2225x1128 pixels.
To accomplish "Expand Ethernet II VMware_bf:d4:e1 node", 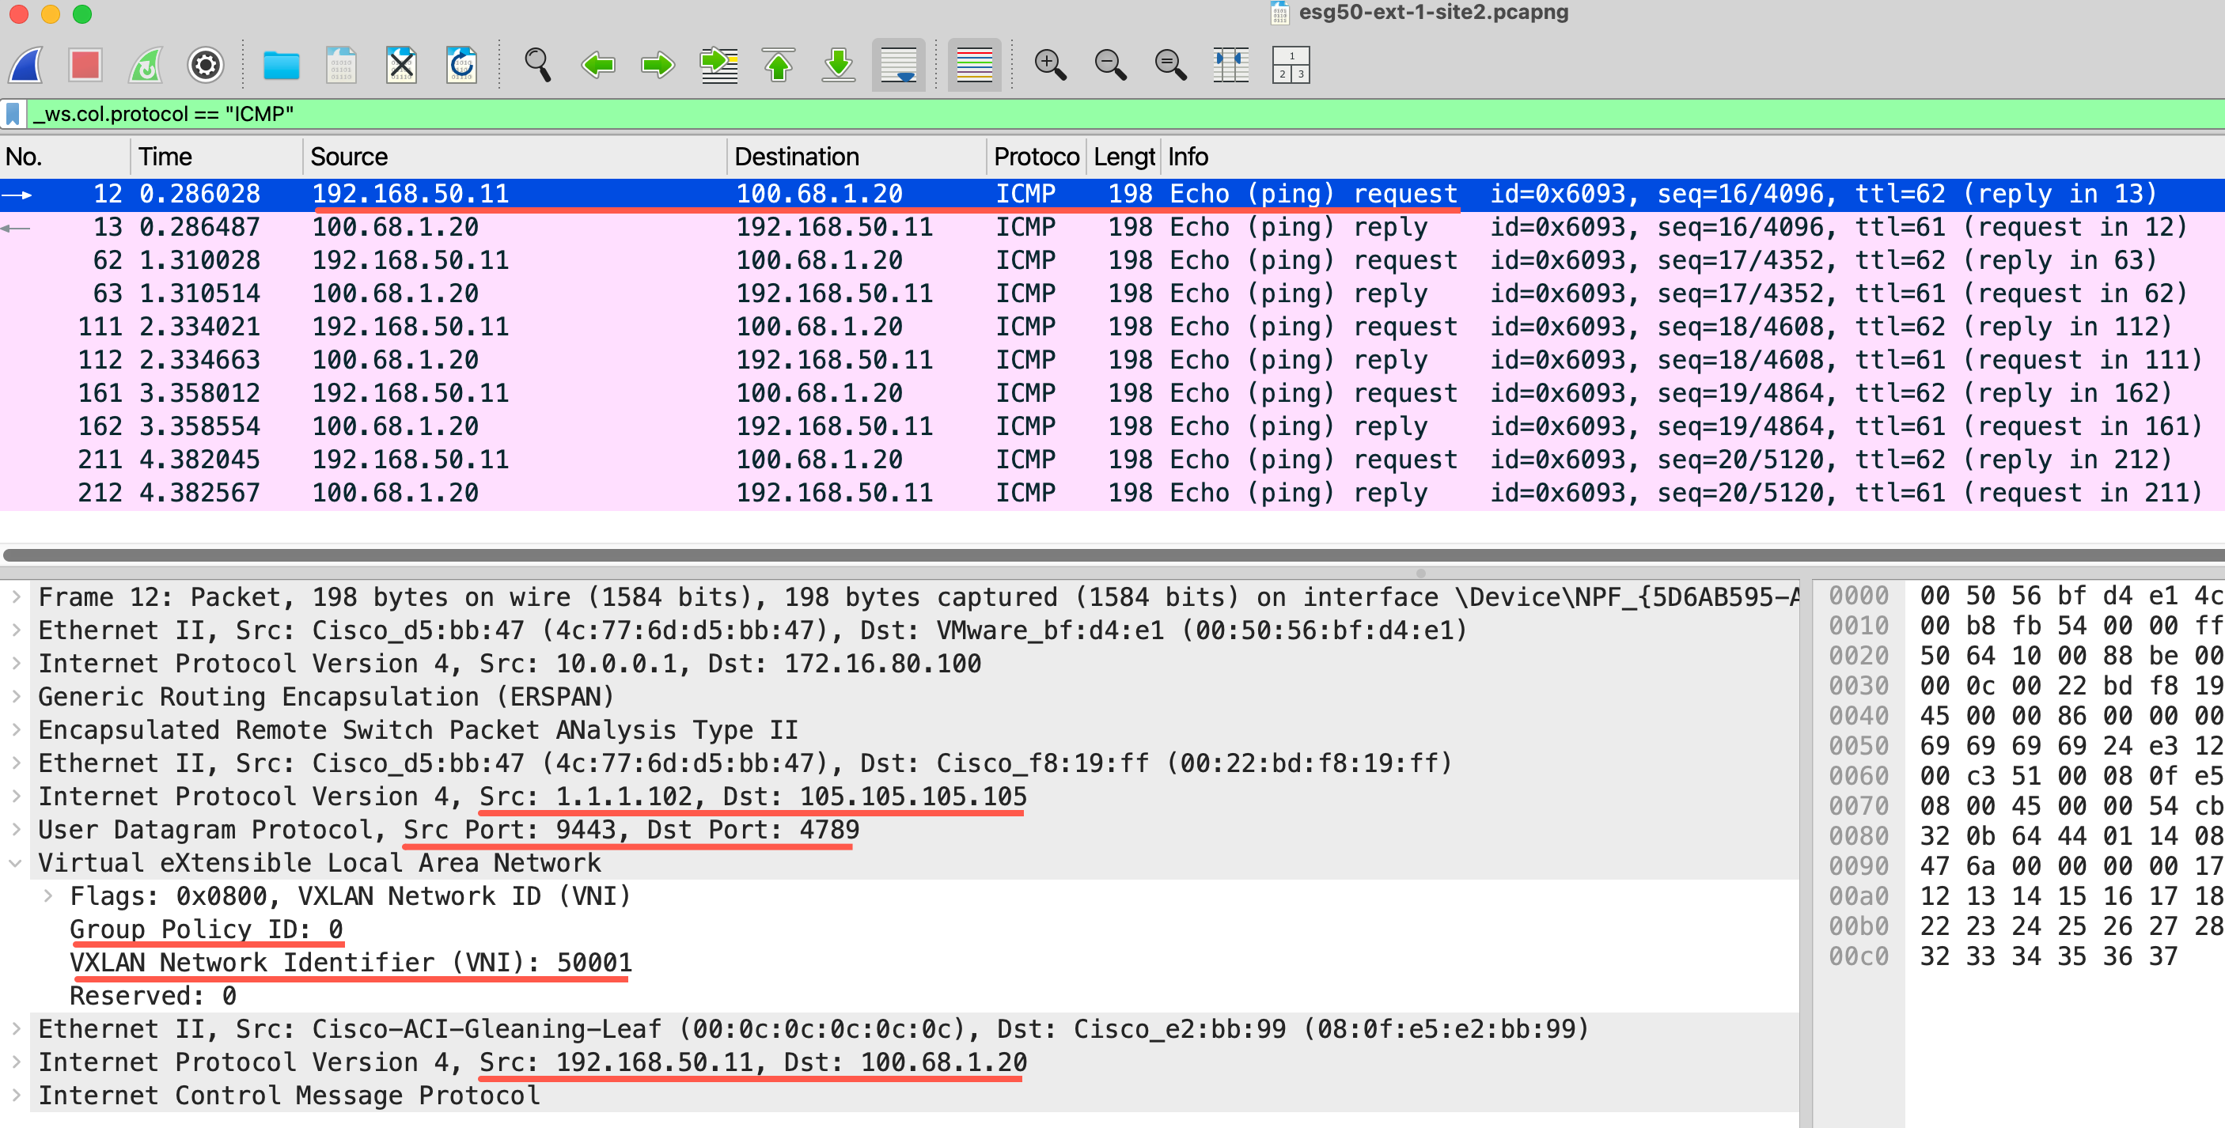I will (16, 630).
